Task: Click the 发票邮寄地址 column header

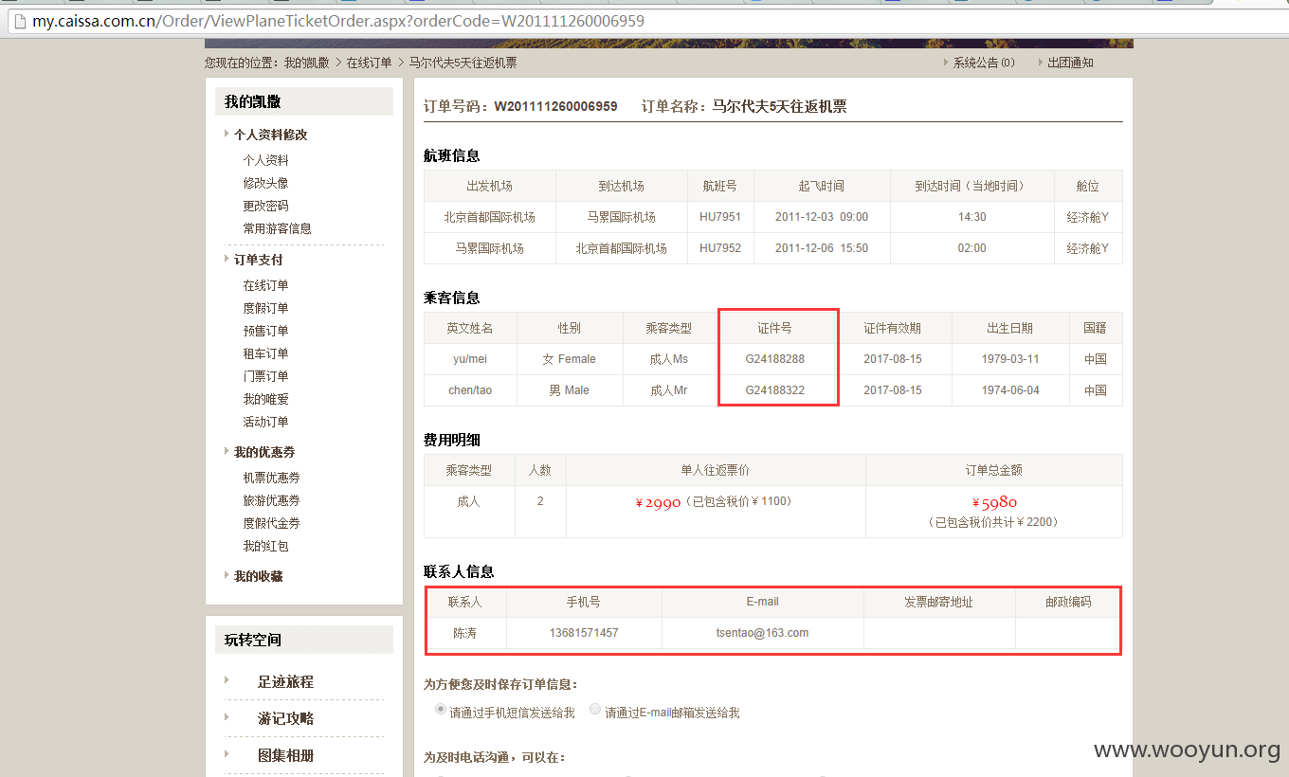Action: [939, 602]
